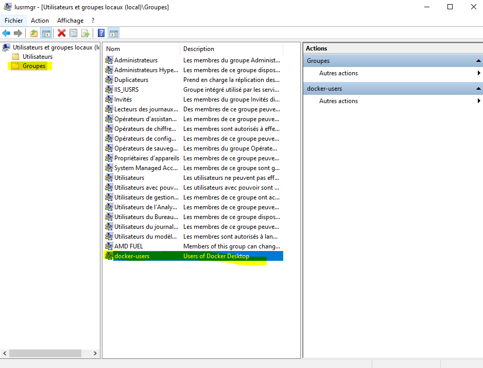Select the Opérateurs de config... group
The width and height of the screenshot is (483, 368).
click(x=145, y=138)
